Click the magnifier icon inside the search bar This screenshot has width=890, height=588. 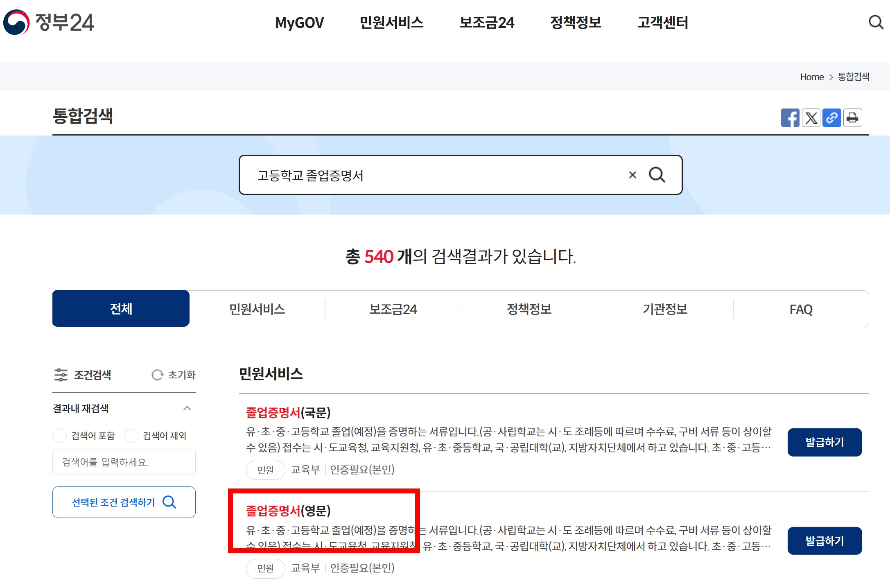tap(657, 175)
